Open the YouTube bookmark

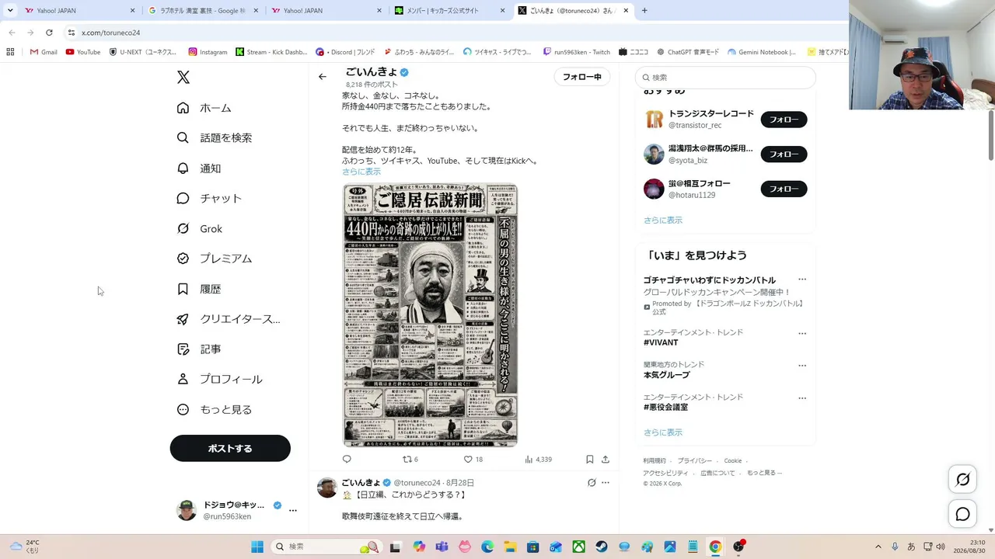83,52
